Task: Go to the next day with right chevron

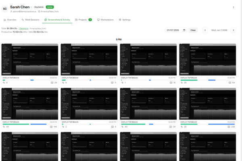Action: (x=234, y=30)
